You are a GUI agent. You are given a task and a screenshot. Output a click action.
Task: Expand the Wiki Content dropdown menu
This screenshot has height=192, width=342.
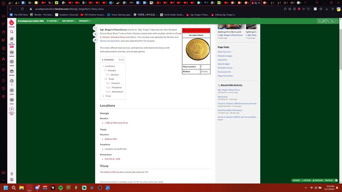click(x=69, y=21)
